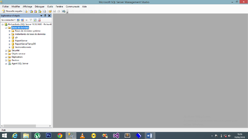Open the Communauté menu
248x139 pixels.
tap(73, 6)
